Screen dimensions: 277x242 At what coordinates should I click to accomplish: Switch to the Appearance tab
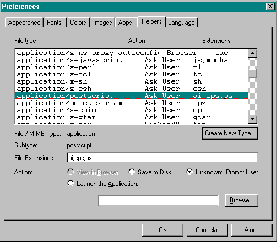[x=24, y=23]
